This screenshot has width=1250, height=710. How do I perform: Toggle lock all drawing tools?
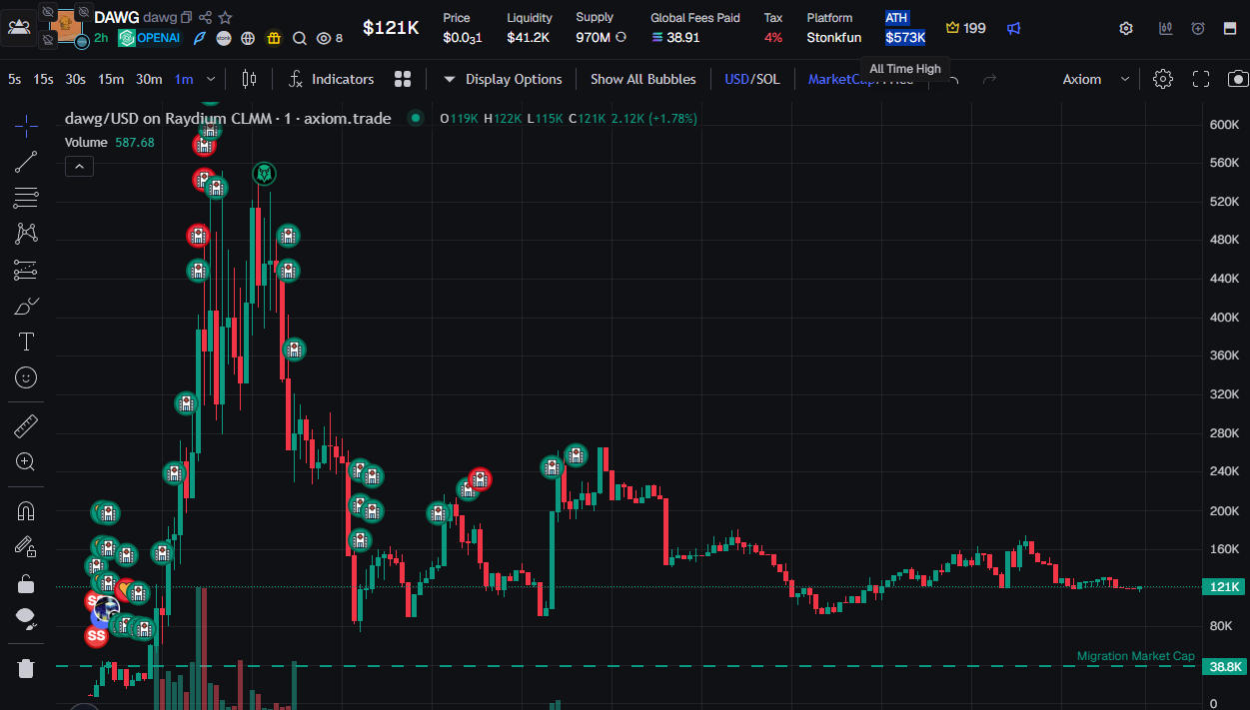pos(27,582)
